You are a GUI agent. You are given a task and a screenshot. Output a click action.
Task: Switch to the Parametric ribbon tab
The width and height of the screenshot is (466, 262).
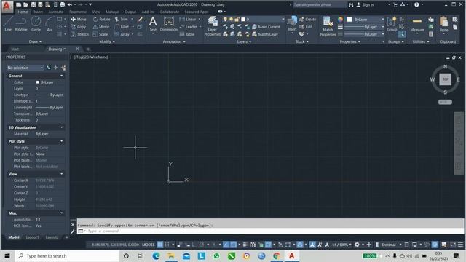click(78, 12)
